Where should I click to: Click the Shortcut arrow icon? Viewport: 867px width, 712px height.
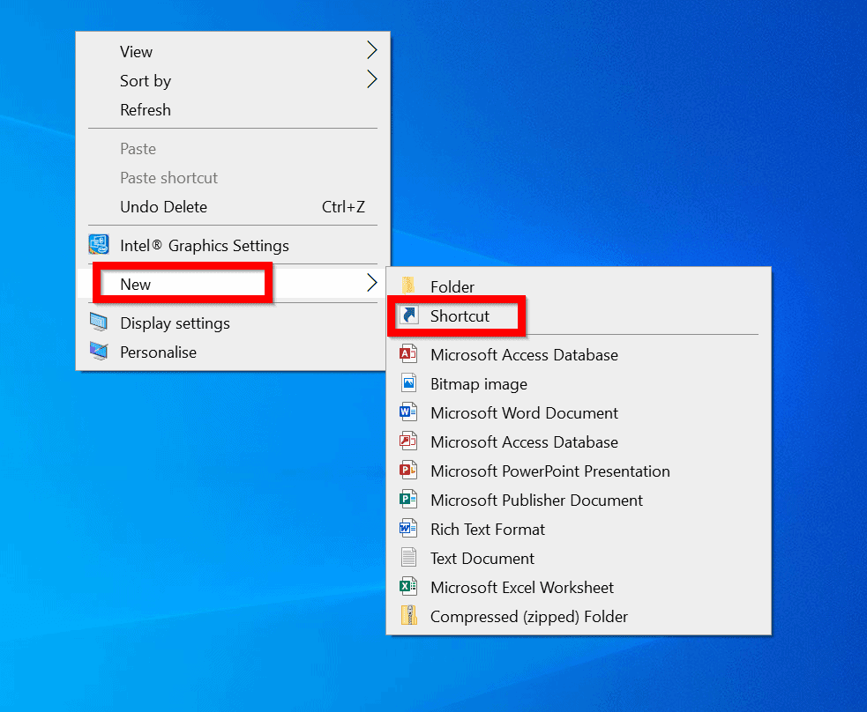(x=409, y=315)
